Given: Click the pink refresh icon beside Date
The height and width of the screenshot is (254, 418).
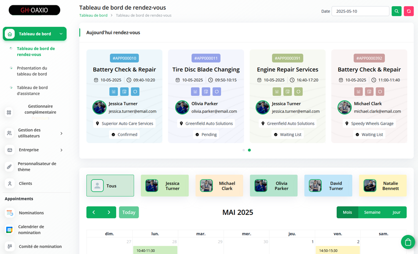Looking at the screenshot, I should pos(409,11).
